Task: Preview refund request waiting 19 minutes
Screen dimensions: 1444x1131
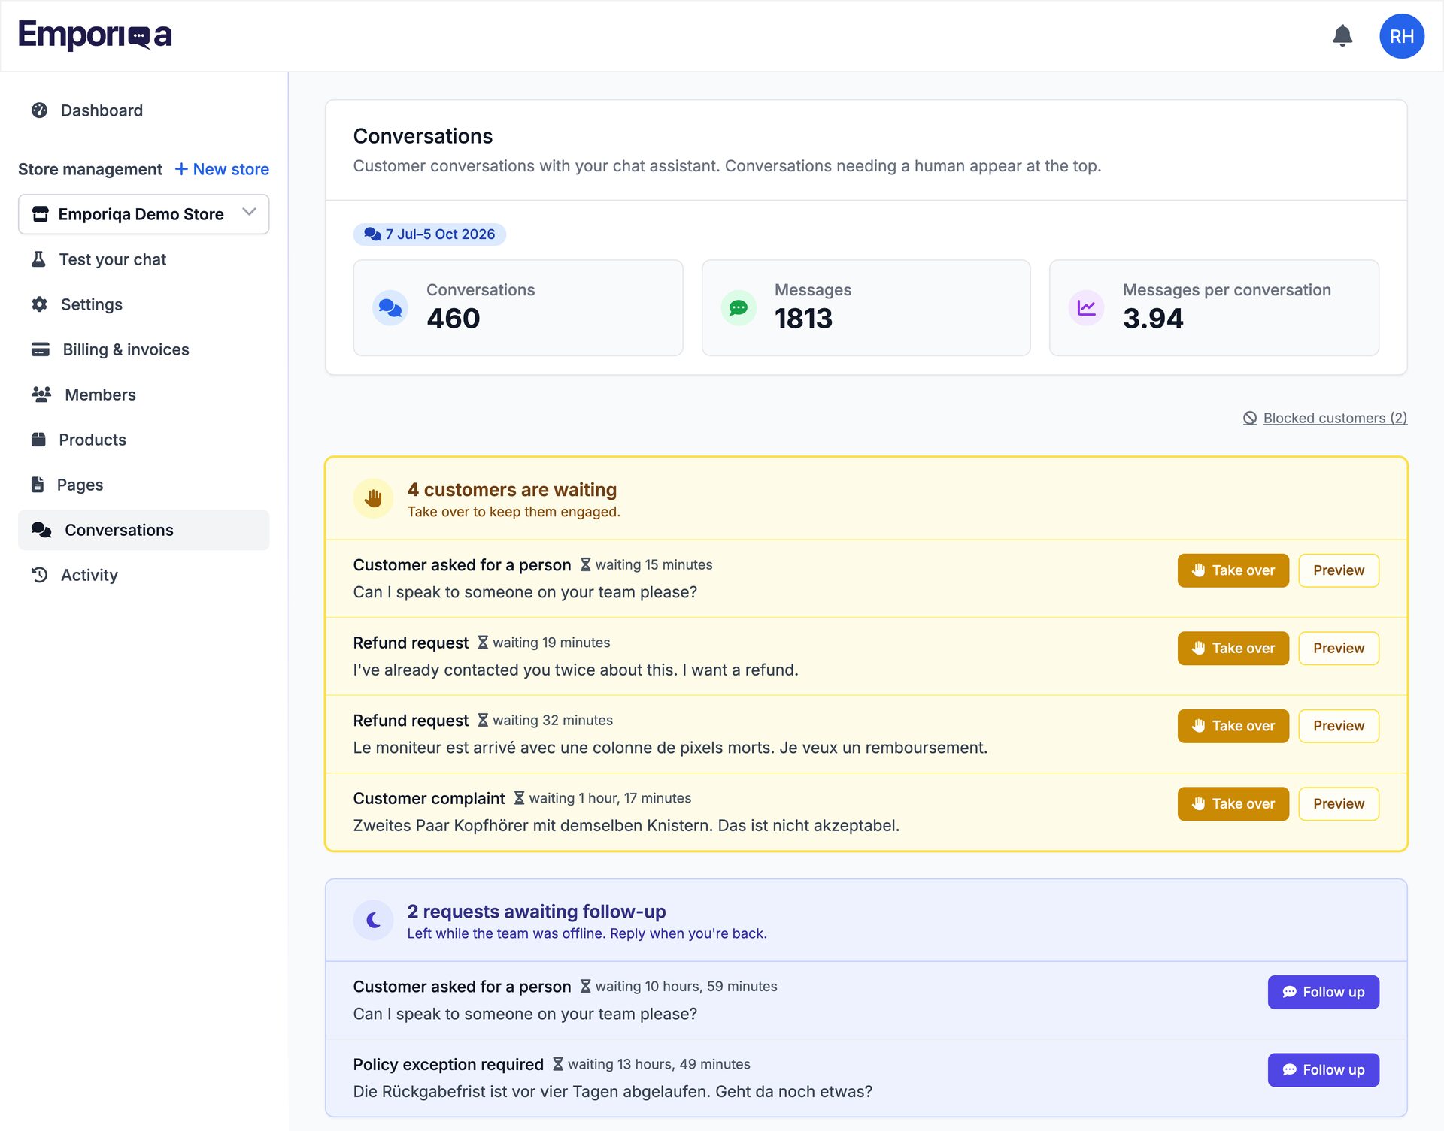Action: point(1339,648)
